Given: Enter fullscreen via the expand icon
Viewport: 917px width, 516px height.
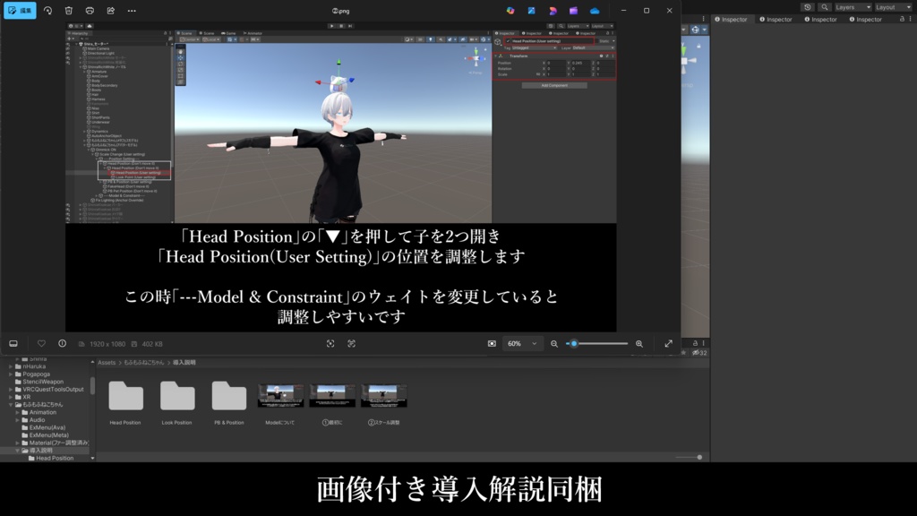Looking at the screenshot, I should [x=670, y=343].
